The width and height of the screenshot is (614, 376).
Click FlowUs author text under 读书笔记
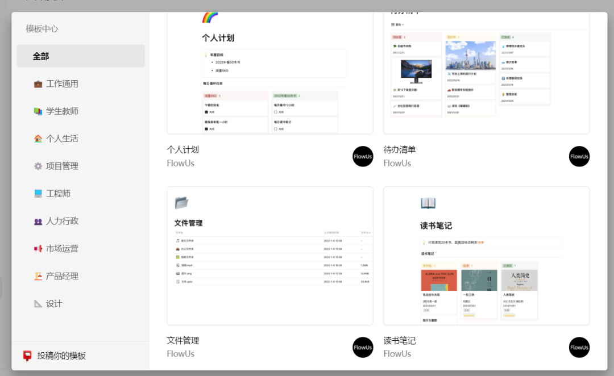(397, 354)
